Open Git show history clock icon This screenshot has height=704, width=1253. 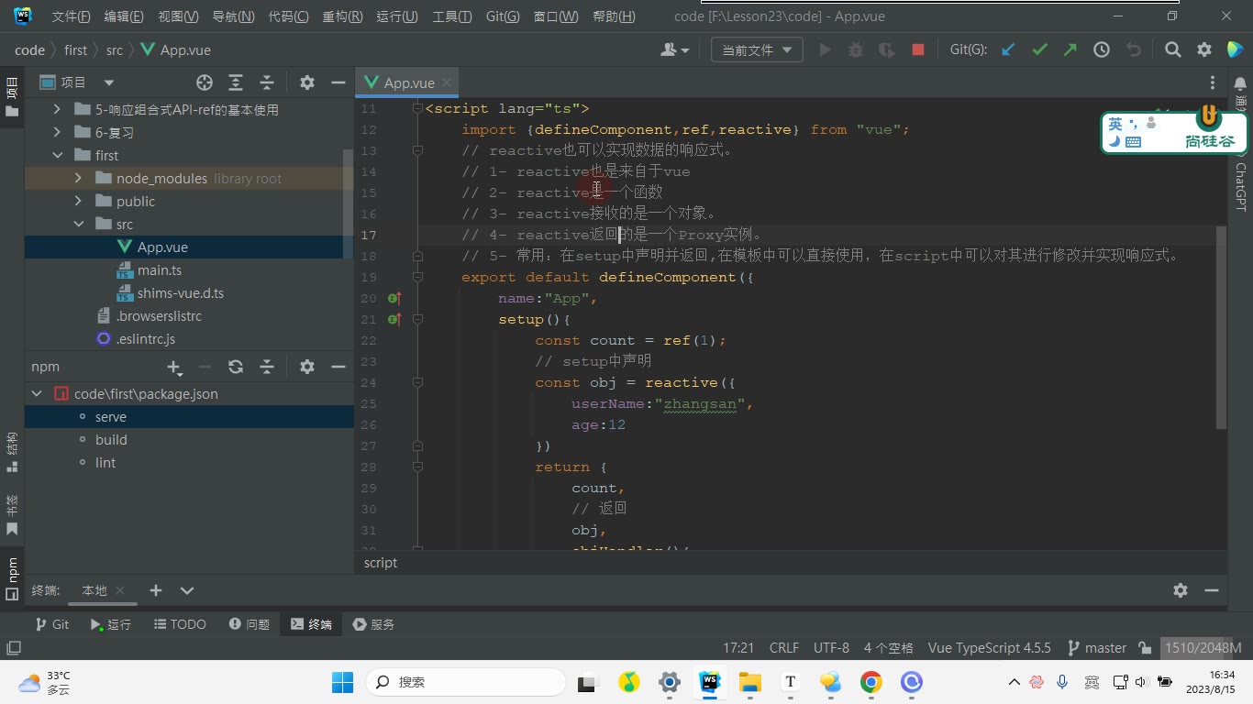tap(1102, 50)
